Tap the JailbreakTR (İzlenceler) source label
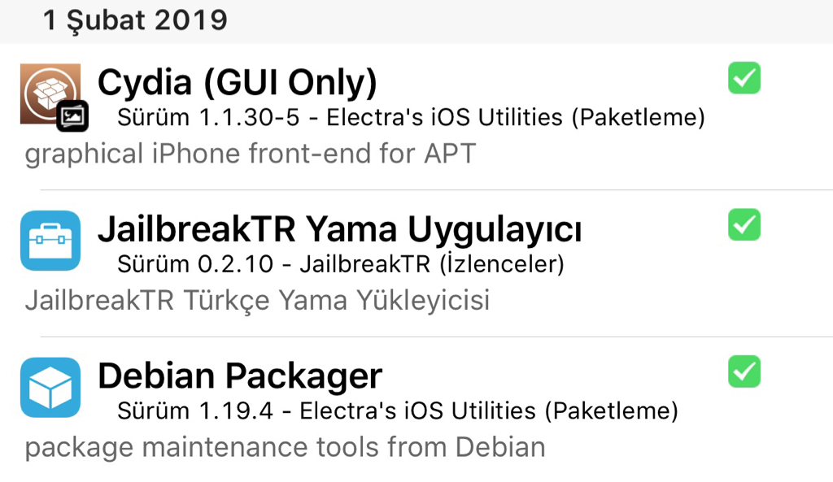This screenshot has height=482, width=833. point(431,264)
